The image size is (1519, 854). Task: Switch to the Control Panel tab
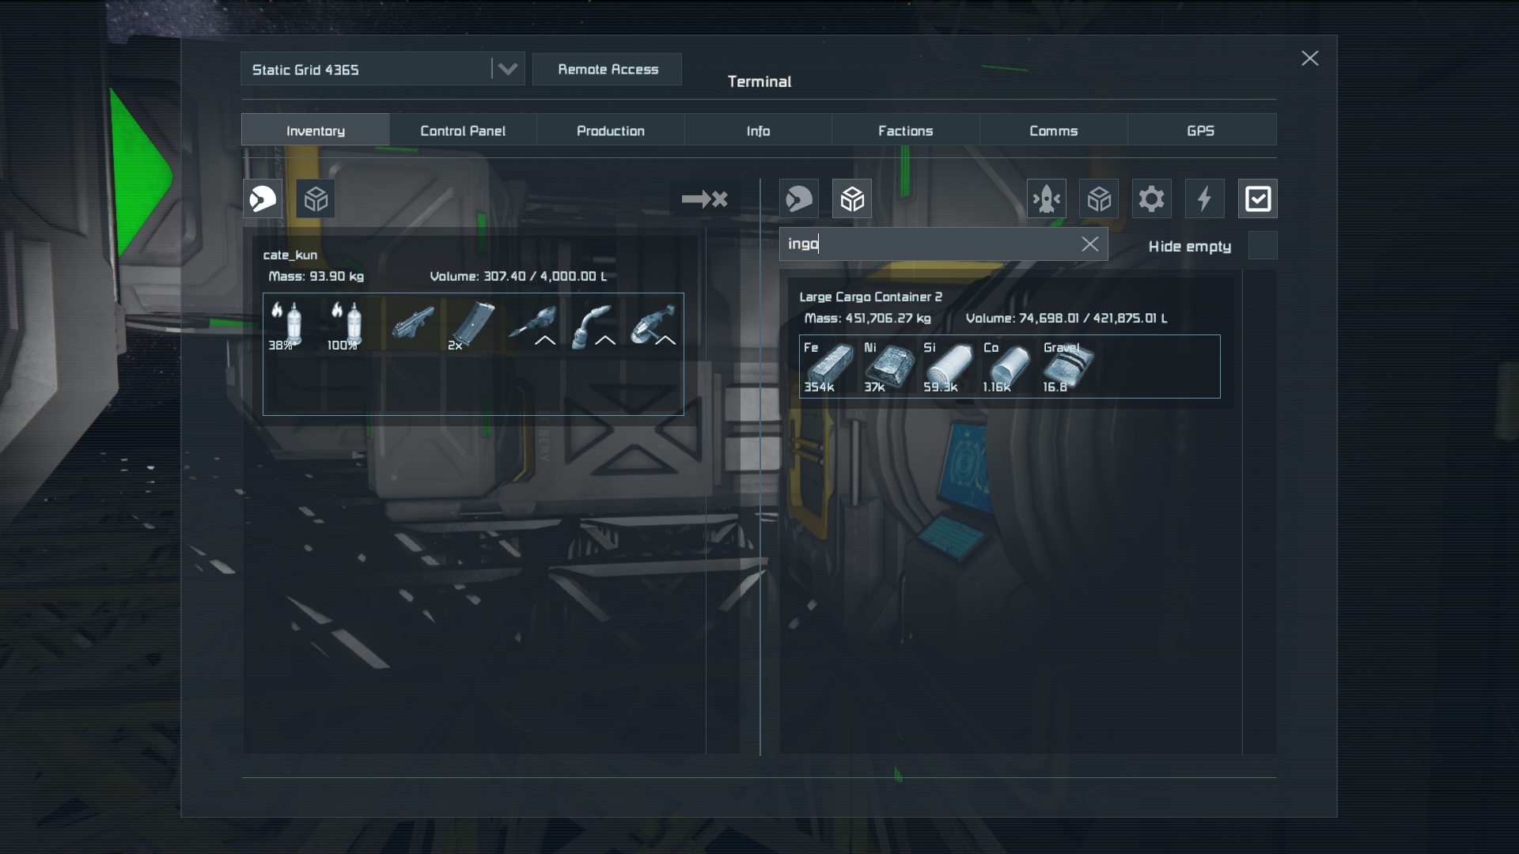pyautogui.click(x=463, y=130)
